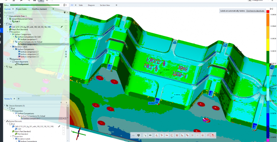Click the two linked circles icon in the bottom toolbar
The width and height of the screenshot is (277, 142).
tap(187, 135)
